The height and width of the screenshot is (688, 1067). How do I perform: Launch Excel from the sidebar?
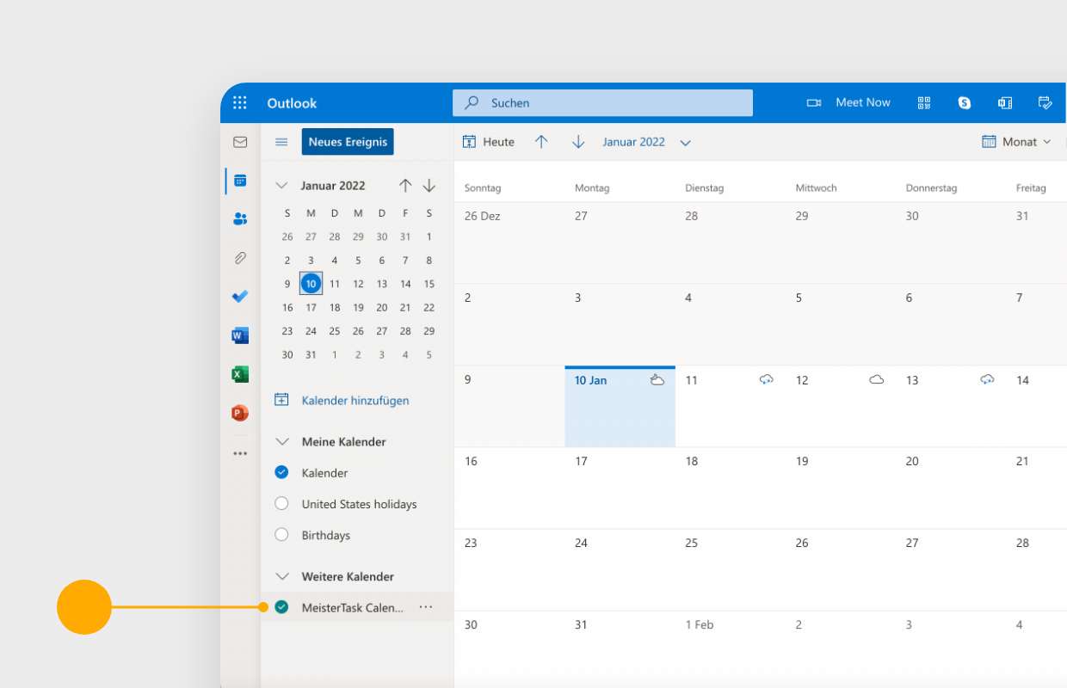pyautogui.click(x=240, y=374)
